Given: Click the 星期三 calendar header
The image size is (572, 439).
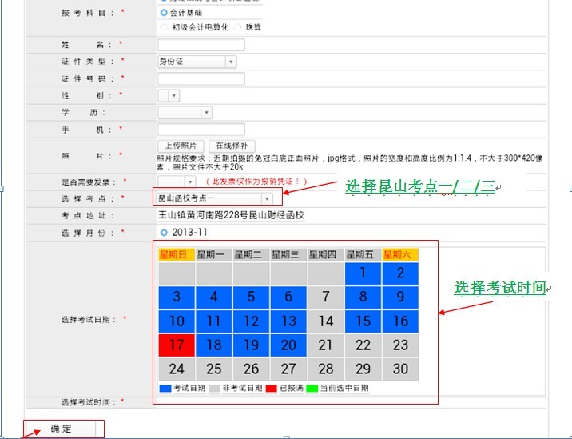Looking at the screenshot, I should (288, 254).
